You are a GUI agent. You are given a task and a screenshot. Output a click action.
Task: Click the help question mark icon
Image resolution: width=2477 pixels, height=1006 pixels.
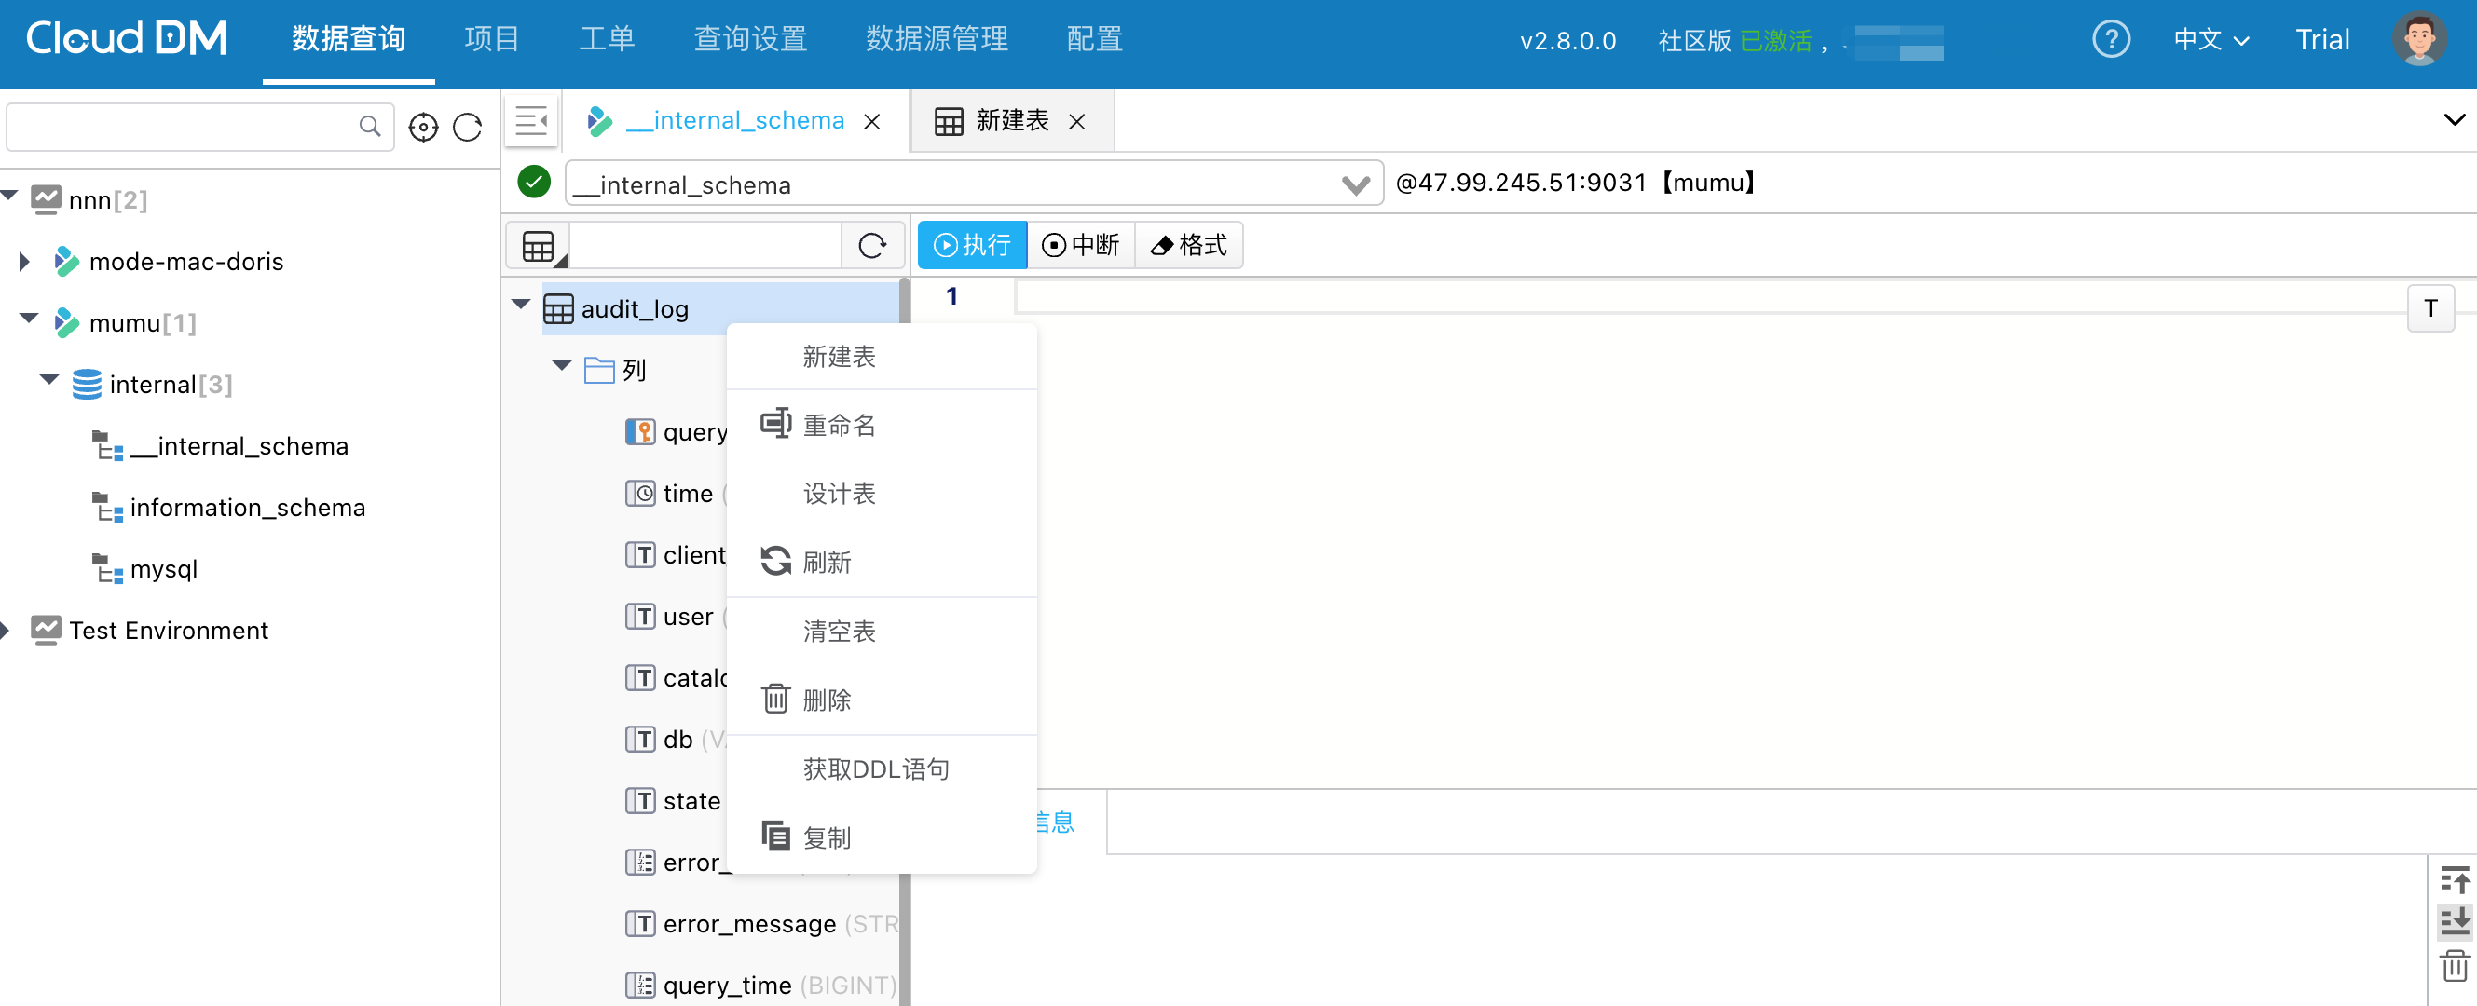pyautogui.click(x=2111, y=39)
